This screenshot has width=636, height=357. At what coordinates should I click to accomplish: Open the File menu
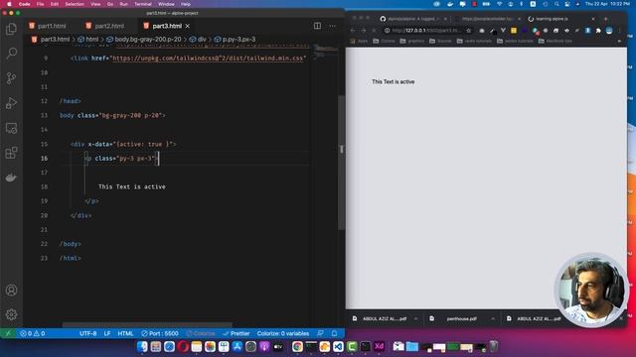(x=40, y=4)
